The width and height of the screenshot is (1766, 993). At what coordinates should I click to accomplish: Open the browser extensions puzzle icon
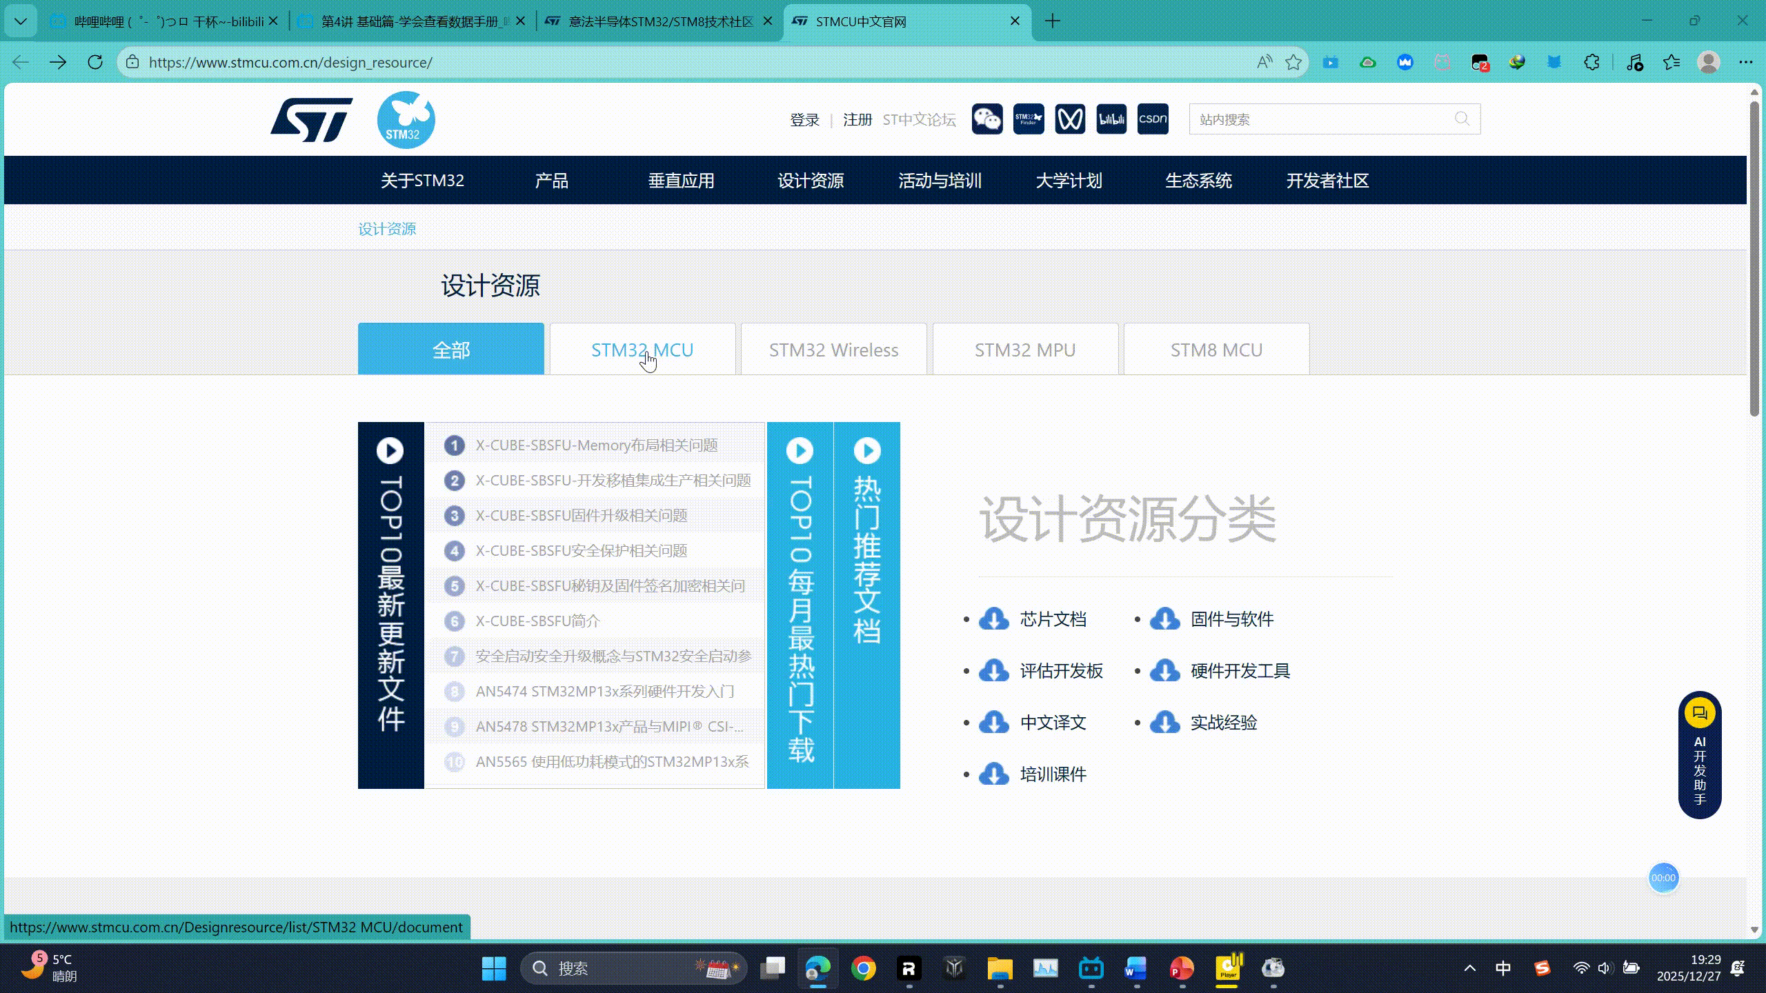tap(1591, 62)
